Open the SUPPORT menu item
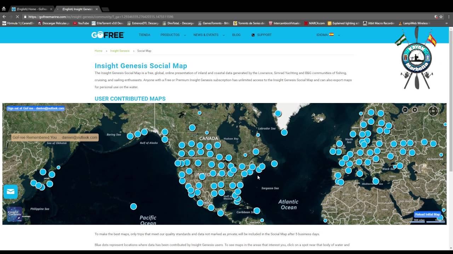This screenshot has width=453, height=254. 262,35
